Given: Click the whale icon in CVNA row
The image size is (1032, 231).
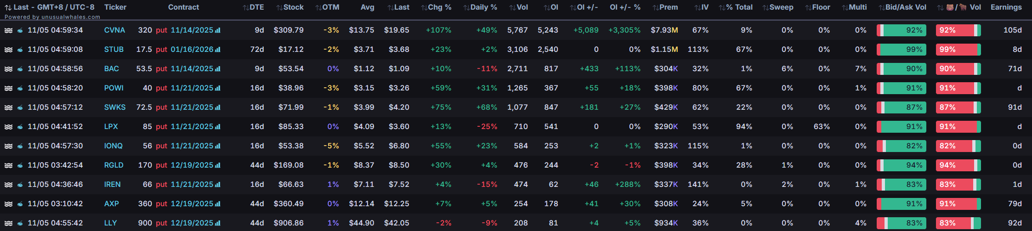Looking at the screenshot, I should 20,30.
